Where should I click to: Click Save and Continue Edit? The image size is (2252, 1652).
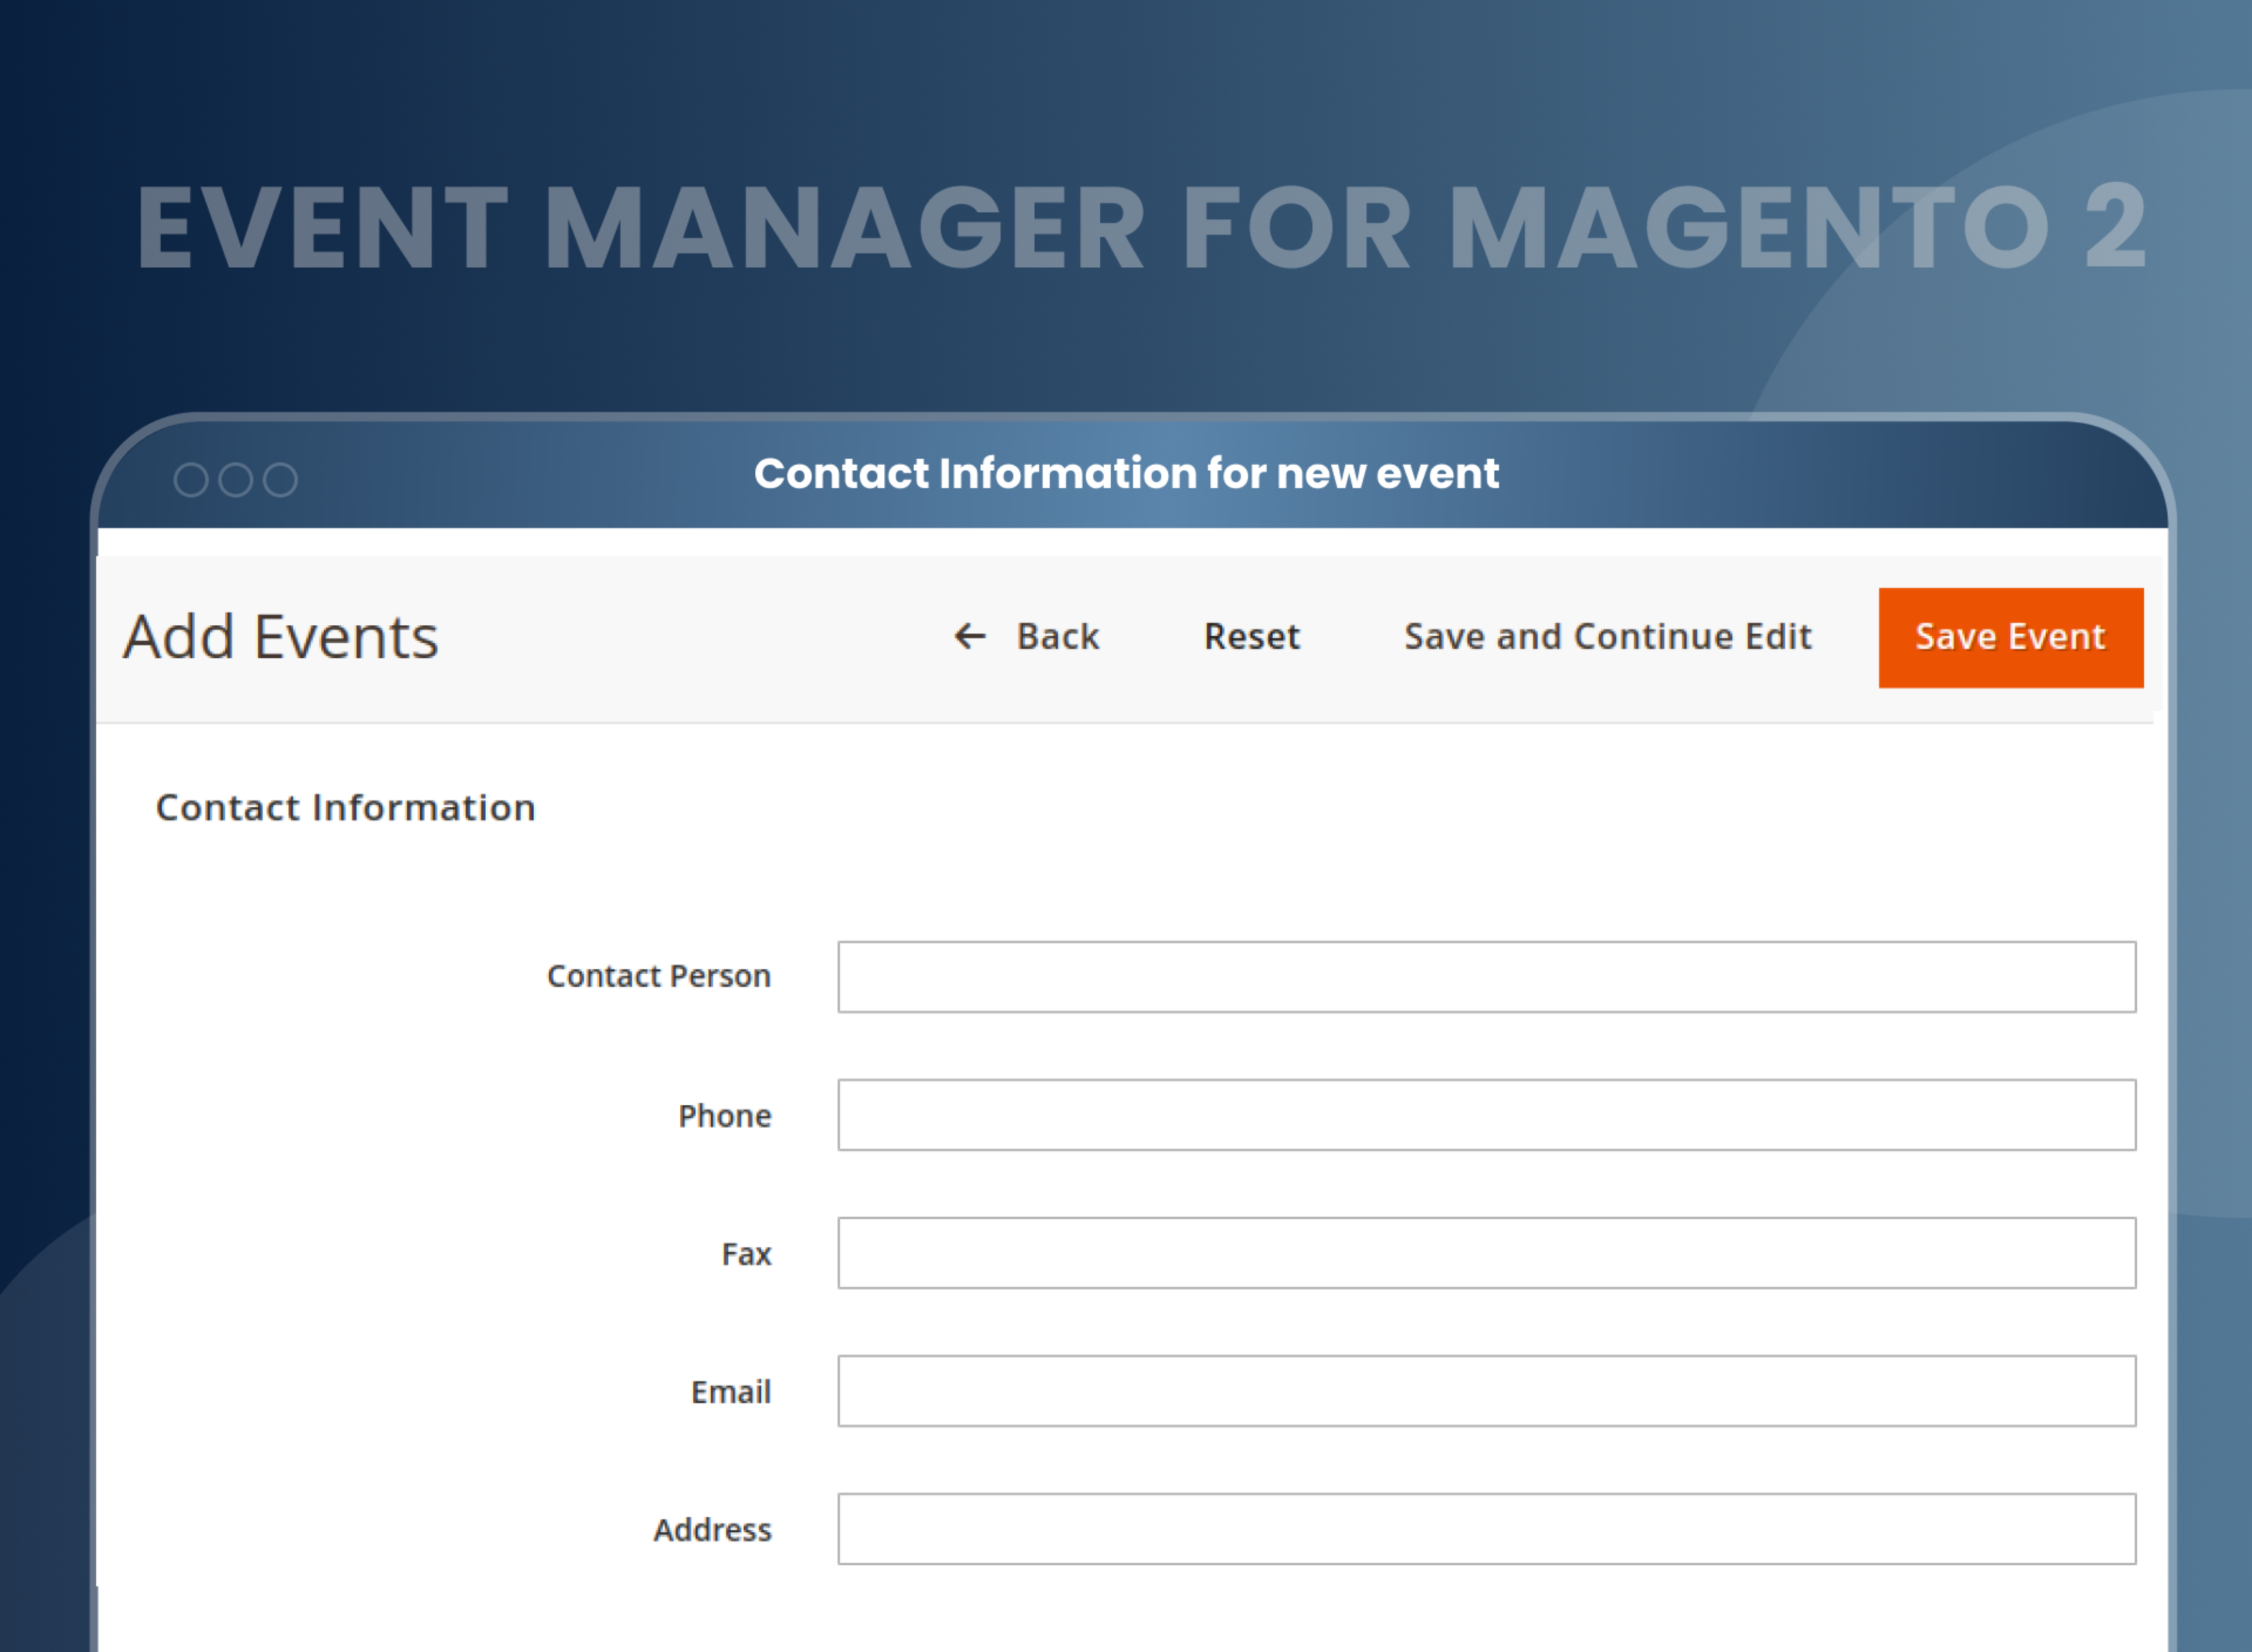coord(1607,637)
